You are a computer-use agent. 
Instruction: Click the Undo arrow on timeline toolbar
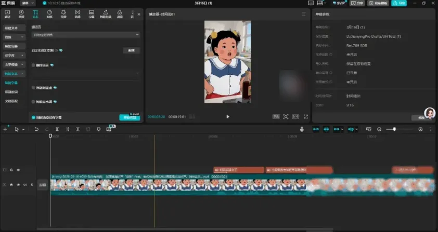tap(36, 129)
